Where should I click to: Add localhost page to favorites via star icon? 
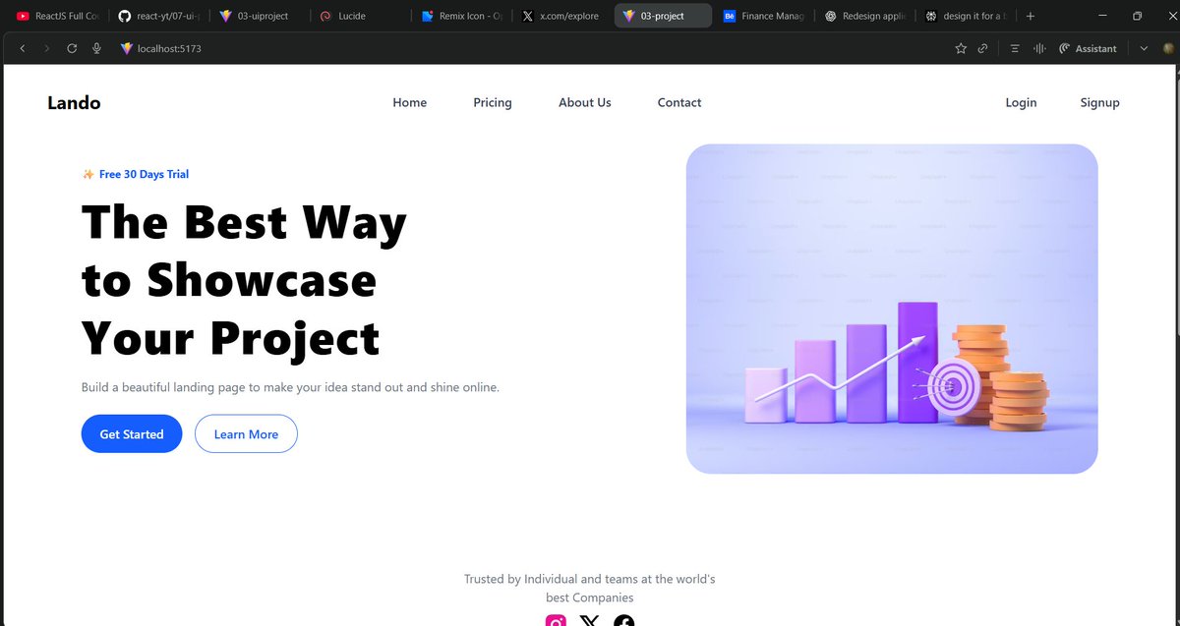(x=961, y=47)
